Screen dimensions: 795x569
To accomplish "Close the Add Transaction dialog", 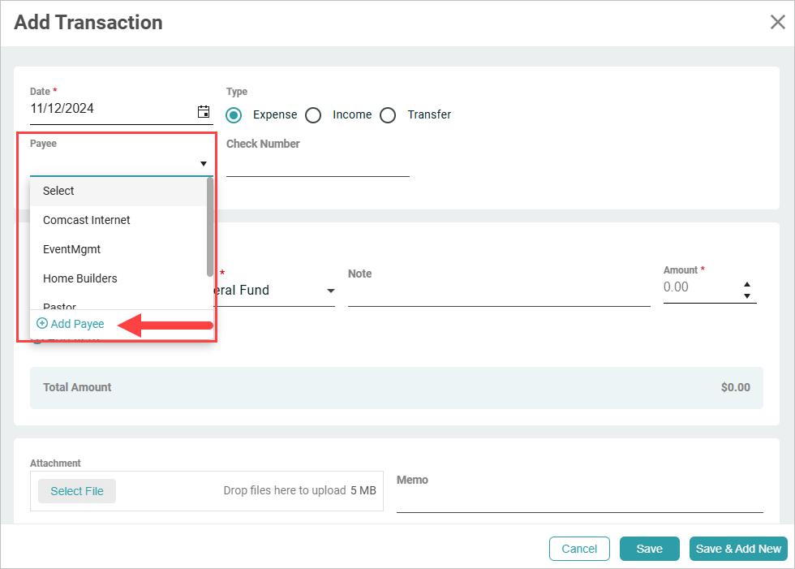I will pyautogui.click(x=777, y=22).
